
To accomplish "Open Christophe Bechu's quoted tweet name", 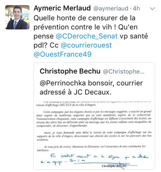I will coord(70,71).
